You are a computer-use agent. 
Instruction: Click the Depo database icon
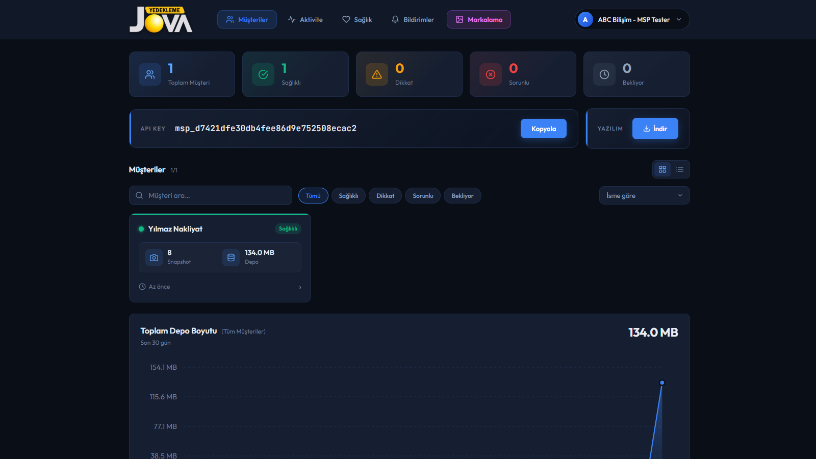pyautogui.click(x=231, y=258)
